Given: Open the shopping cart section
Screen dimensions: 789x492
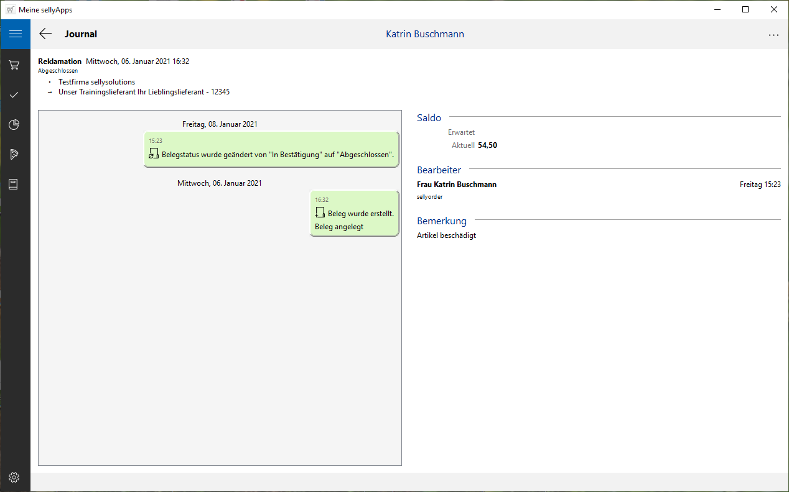Looking at the screenshot, I should [14, 65].
